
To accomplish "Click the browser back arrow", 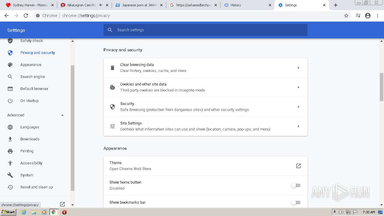I will (7, 16).
